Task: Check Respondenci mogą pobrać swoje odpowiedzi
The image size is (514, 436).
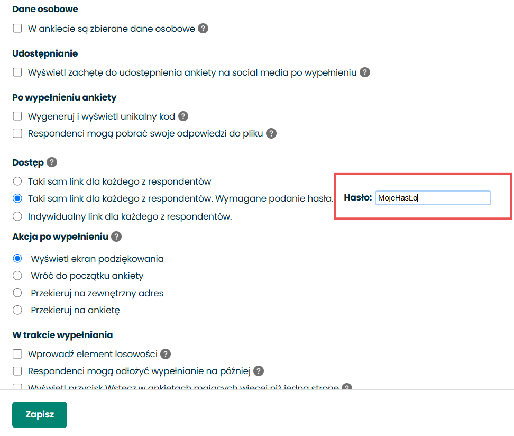Action: tap(17, 133)
